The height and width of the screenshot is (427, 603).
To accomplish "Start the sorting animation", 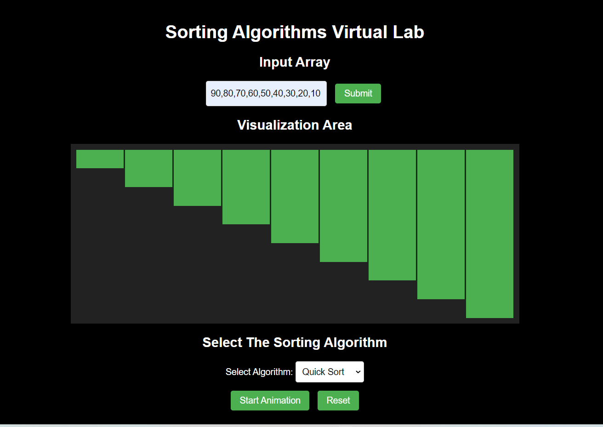I will tap(270, 400).
